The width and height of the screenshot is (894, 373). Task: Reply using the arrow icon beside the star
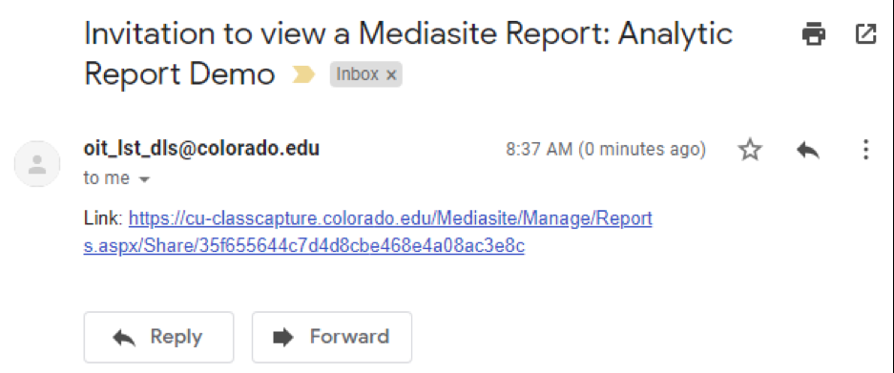click(808, 150)
